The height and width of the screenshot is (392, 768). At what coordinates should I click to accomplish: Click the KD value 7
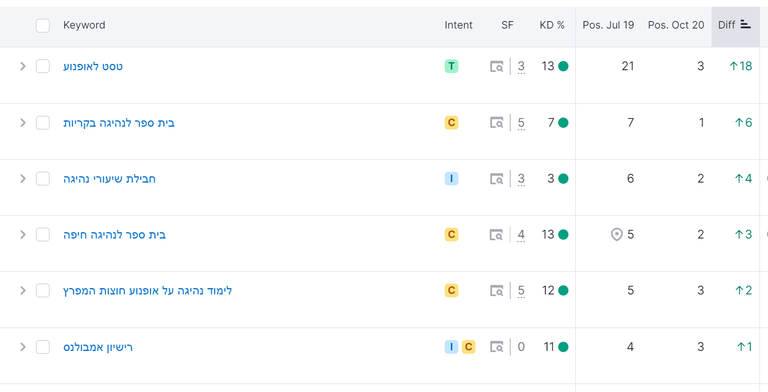pos(551,123)
